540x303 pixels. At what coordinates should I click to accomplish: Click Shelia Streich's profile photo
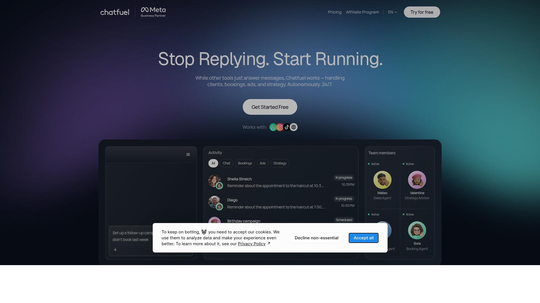tap(214, 181)
